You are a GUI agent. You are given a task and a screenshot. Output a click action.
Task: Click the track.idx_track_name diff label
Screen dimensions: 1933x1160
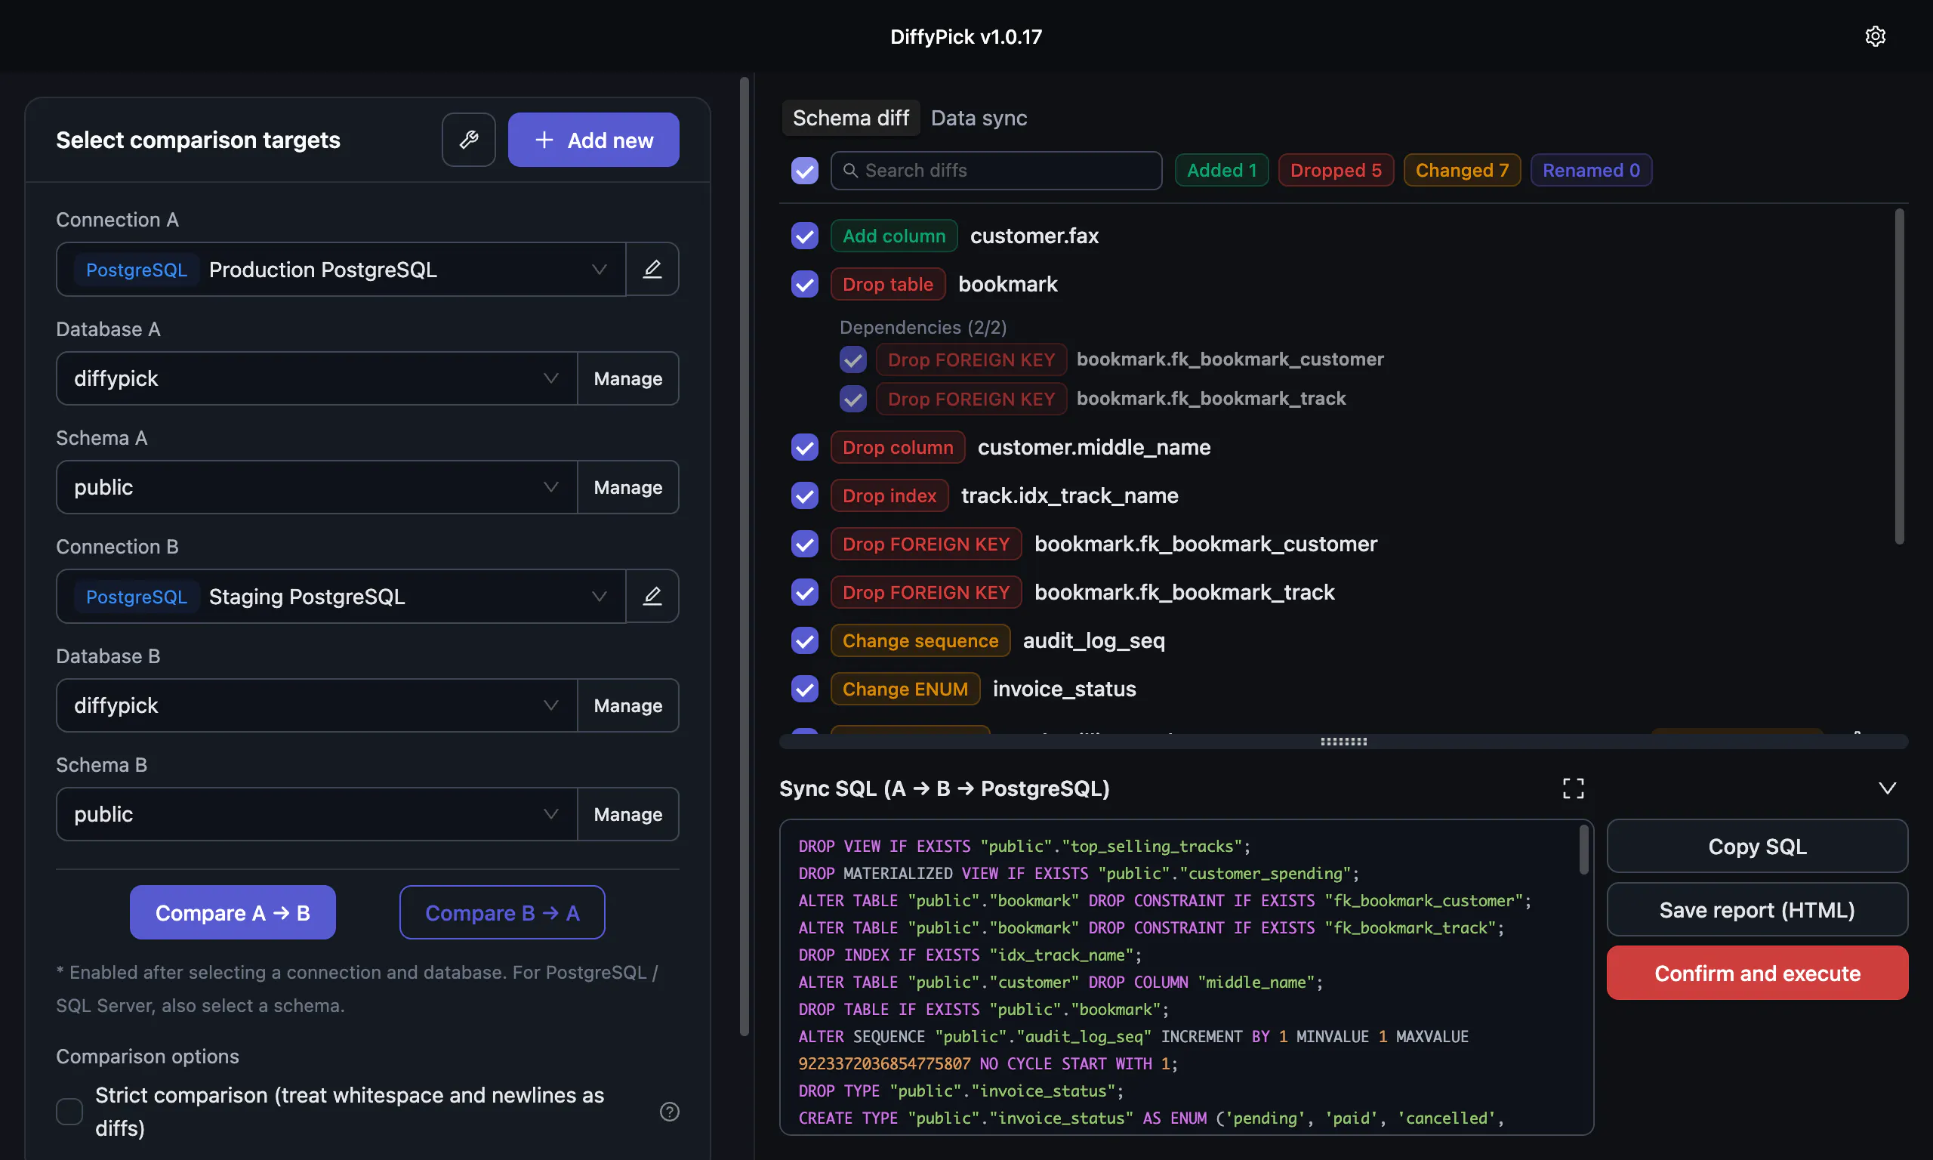[x=1070, y=495]
